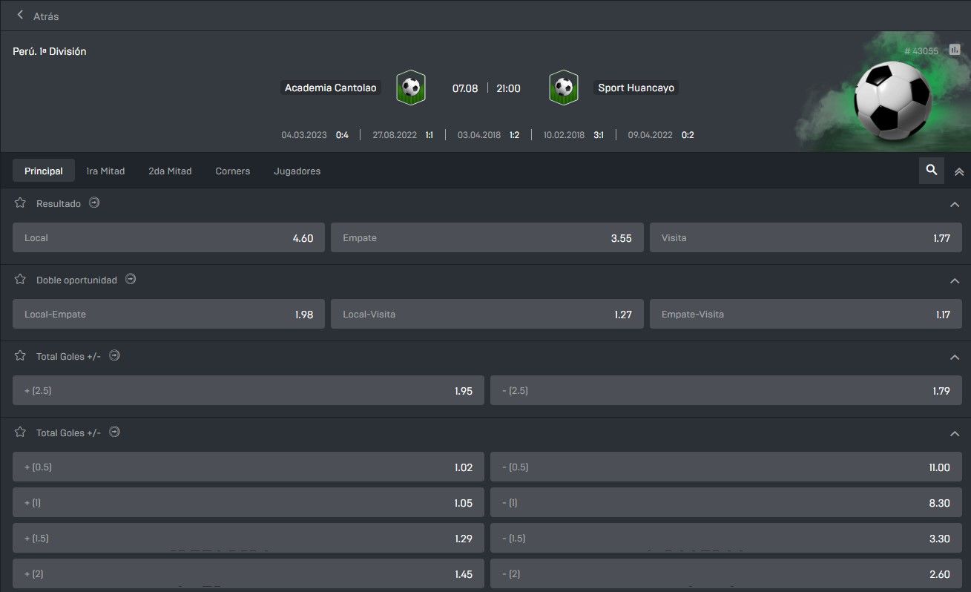This screenshot has width=971, height=592.
Task: Pick under 2.5 goals at 1.79
Action: (x=726, y=390)
